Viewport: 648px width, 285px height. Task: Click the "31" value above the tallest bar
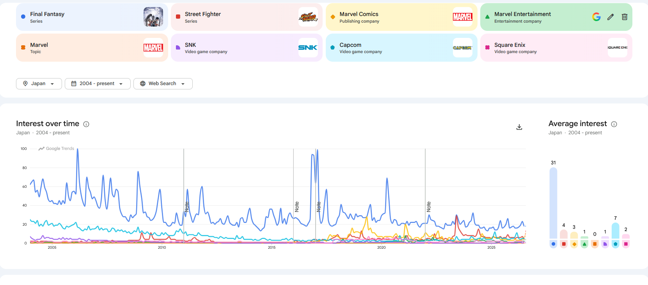(553, 163)
